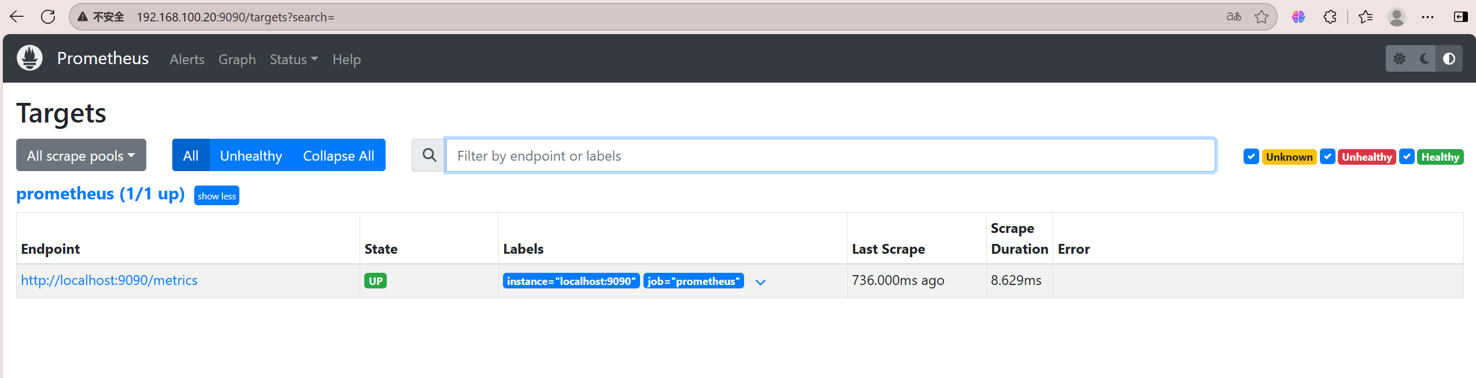Click the 8.629ms scrape duration value
The image size is (1476, 378).
pos(1016,280)
